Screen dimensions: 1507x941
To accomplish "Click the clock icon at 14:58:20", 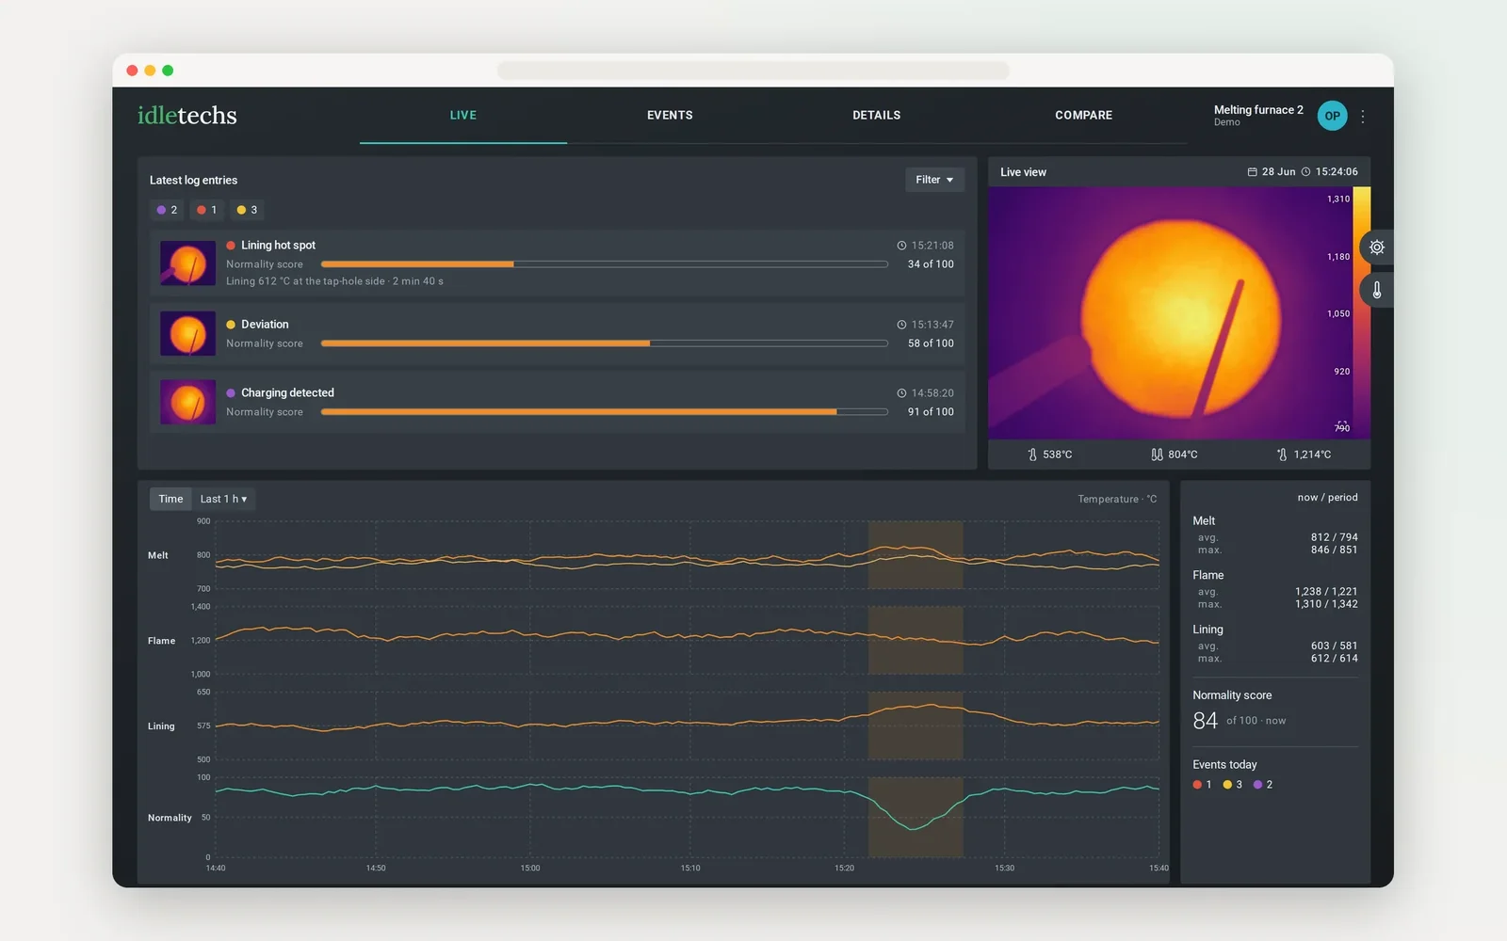I will pos(901,393).
